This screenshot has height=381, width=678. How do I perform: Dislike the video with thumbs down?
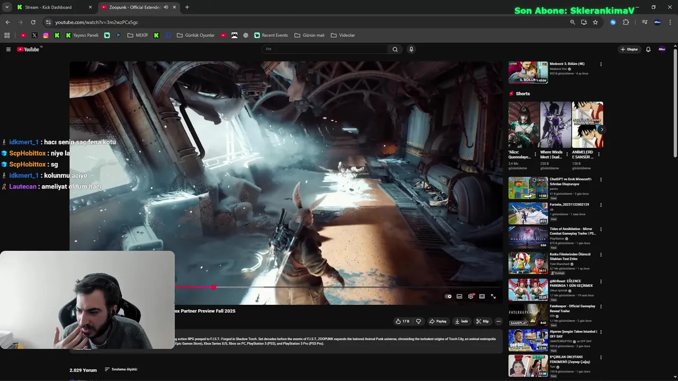coord(418,321)
